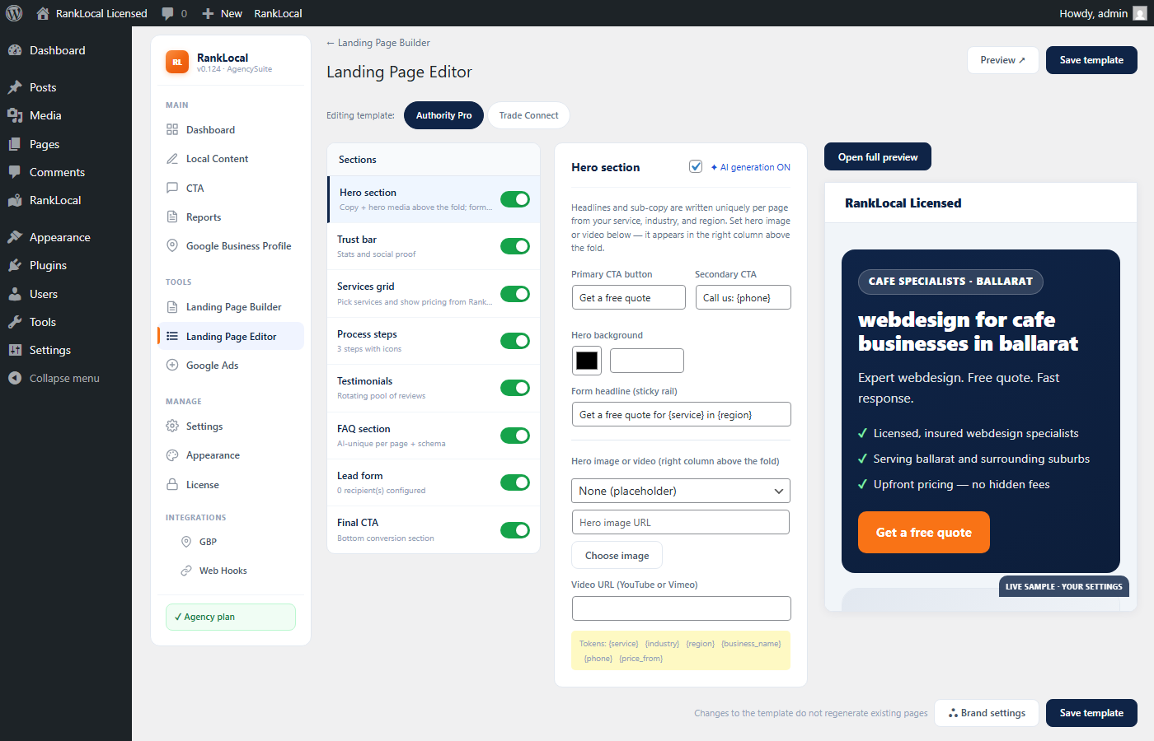The height and width of the screenshot is (741, 1154).
Task: Uncheck the AI generation ON checkbox
Action: click(696, 166)
